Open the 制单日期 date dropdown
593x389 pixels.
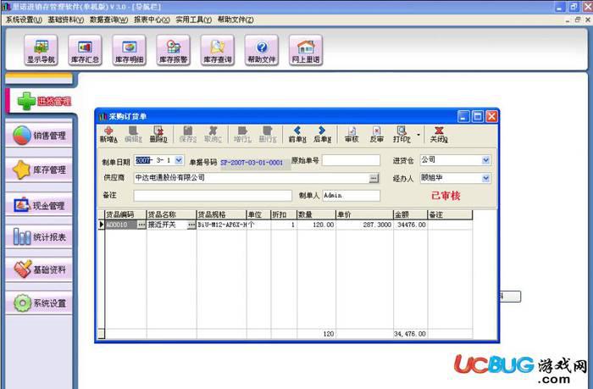pos(179,160)
